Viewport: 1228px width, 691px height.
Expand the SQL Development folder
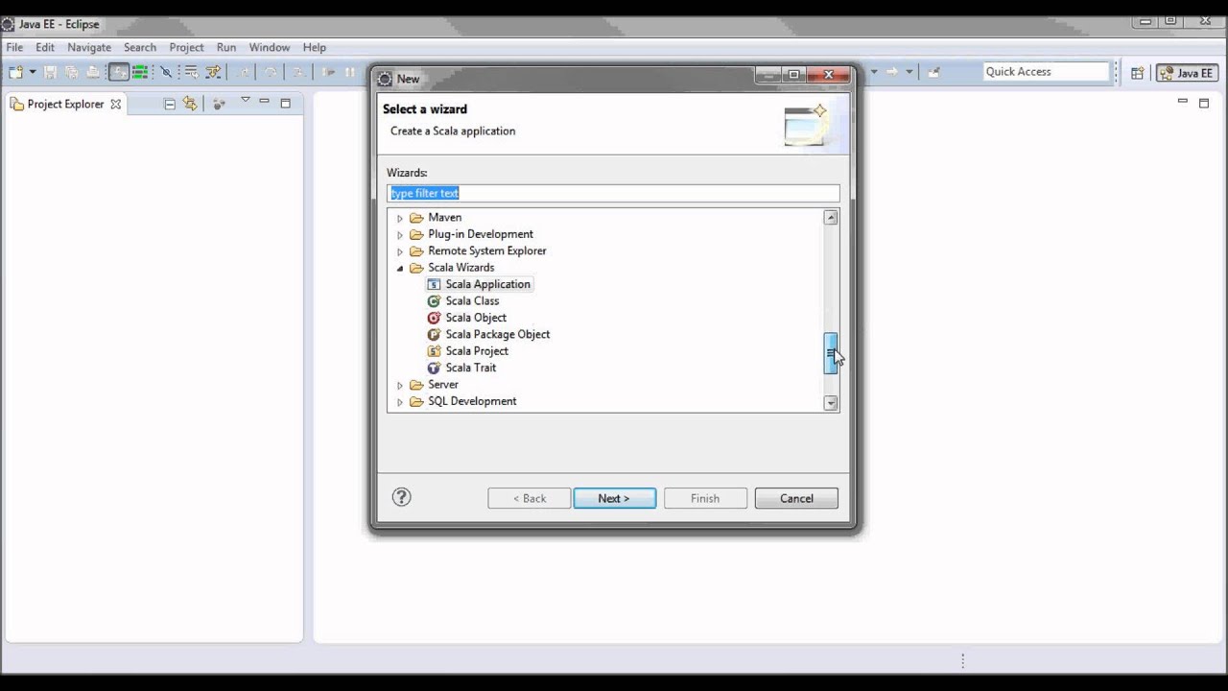400,401
